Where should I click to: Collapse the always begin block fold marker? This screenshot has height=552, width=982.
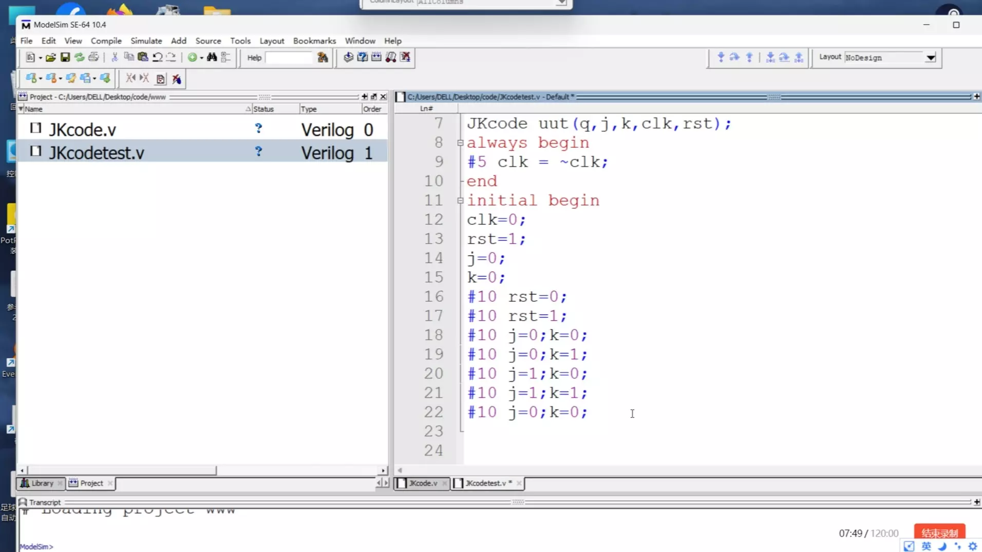click(460, 143)
